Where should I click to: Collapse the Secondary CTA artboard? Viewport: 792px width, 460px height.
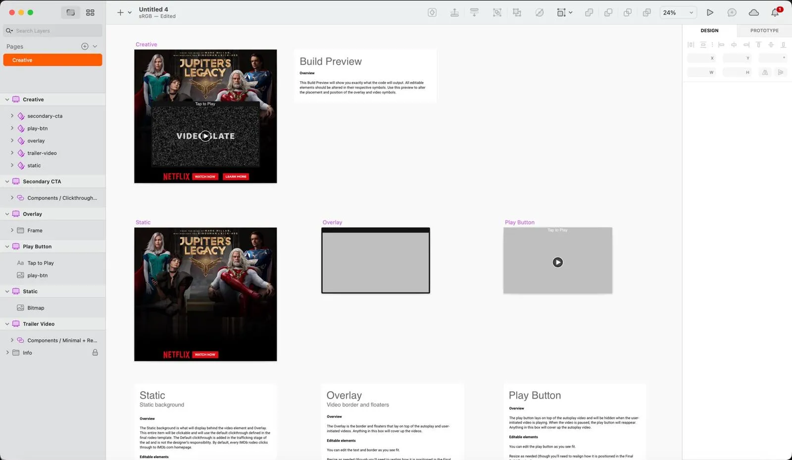tap(7, 182)
